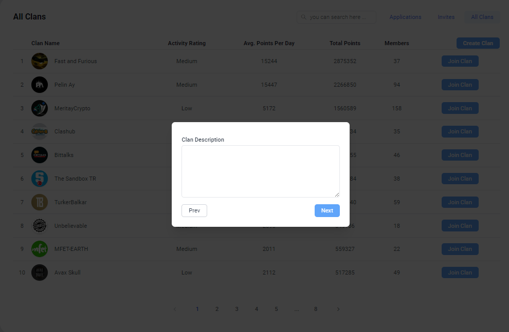Click the TurkerBalkar clan logo

[x=40, y=202]
